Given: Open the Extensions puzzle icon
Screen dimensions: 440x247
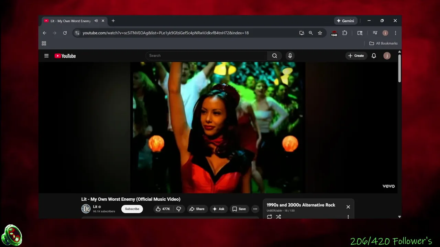Looking at the screenshot, I should (345, 33).
